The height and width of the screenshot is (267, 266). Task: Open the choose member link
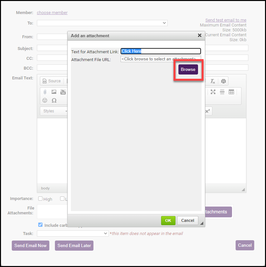[x=52, y=13]
